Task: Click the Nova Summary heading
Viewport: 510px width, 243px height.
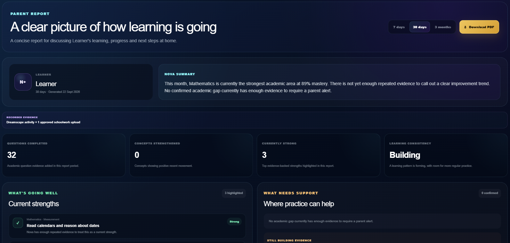Action: pos(180,74)
